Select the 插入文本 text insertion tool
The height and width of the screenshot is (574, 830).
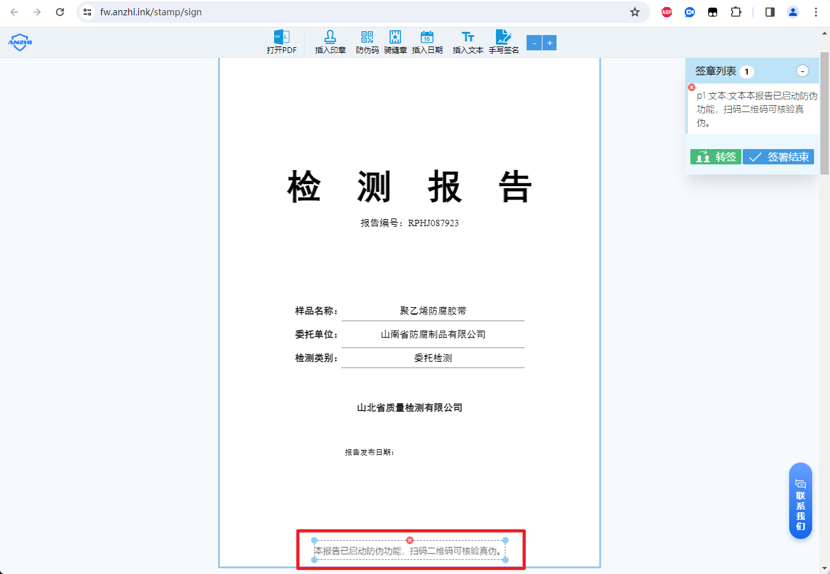(x=467, y=41)
